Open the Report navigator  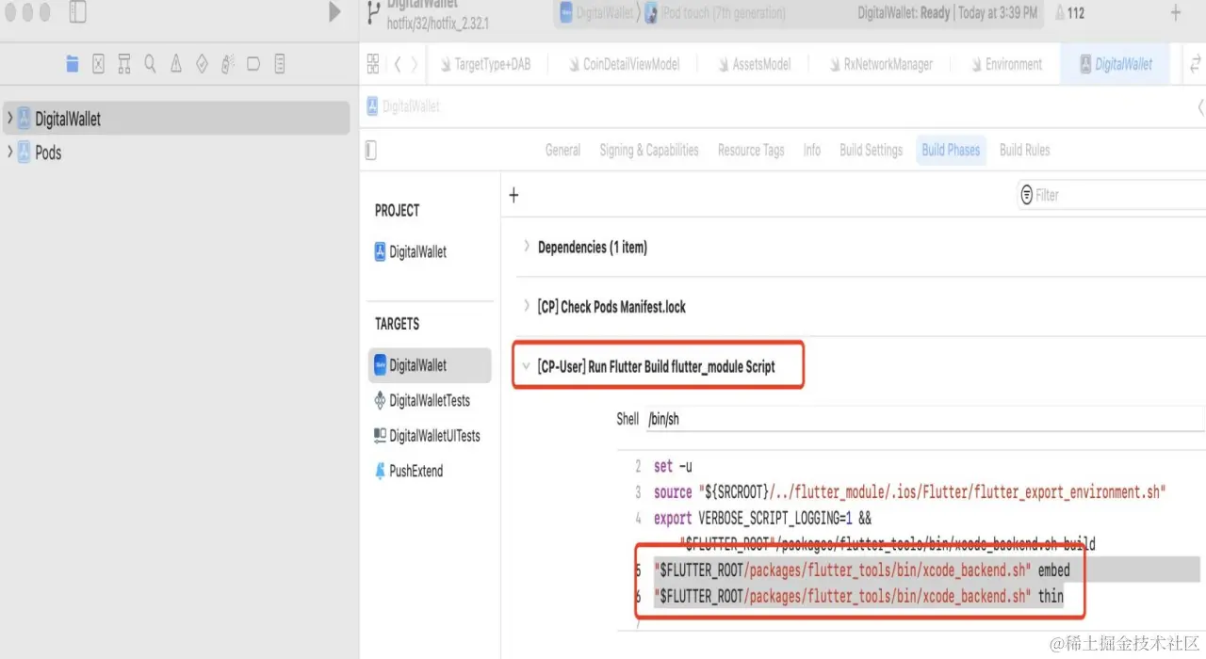point(280,64)
